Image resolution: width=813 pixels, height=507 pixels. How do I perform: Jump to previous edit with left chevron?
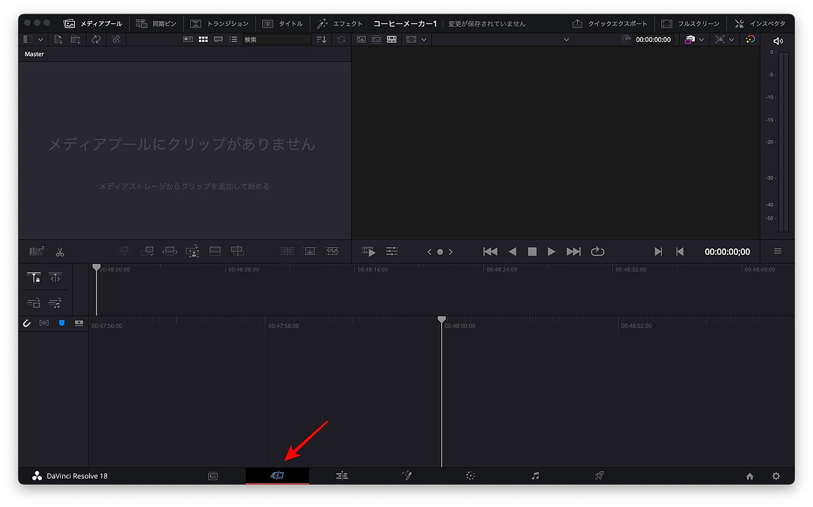(x=429, y=252)
